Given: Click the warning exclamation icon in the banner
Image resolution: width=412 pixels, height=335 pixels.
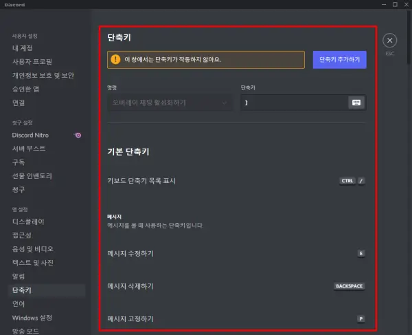Looking at the screenshot, I should [x=115, y=59].
